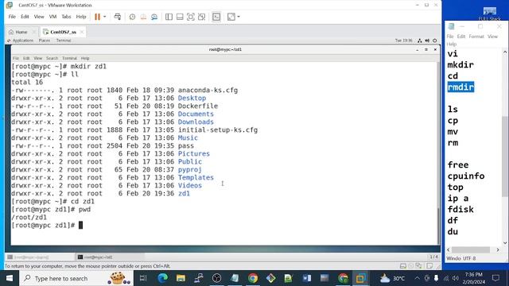The height and width of the screenshot is (286, 509).
Task: Open the VMware Tabs menu
Action: (x=66, y=17)
